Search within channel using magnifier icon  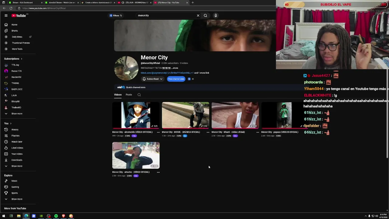pyautogui.click(x=139, y=95)
